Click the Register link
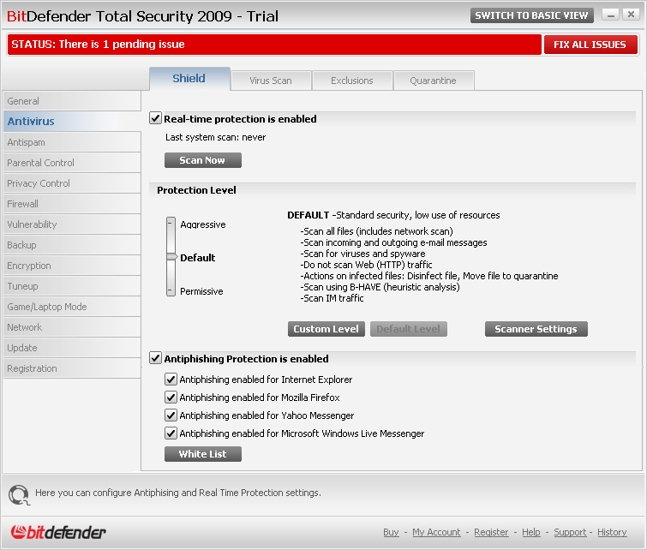647x550 pixels. (491, 532)
